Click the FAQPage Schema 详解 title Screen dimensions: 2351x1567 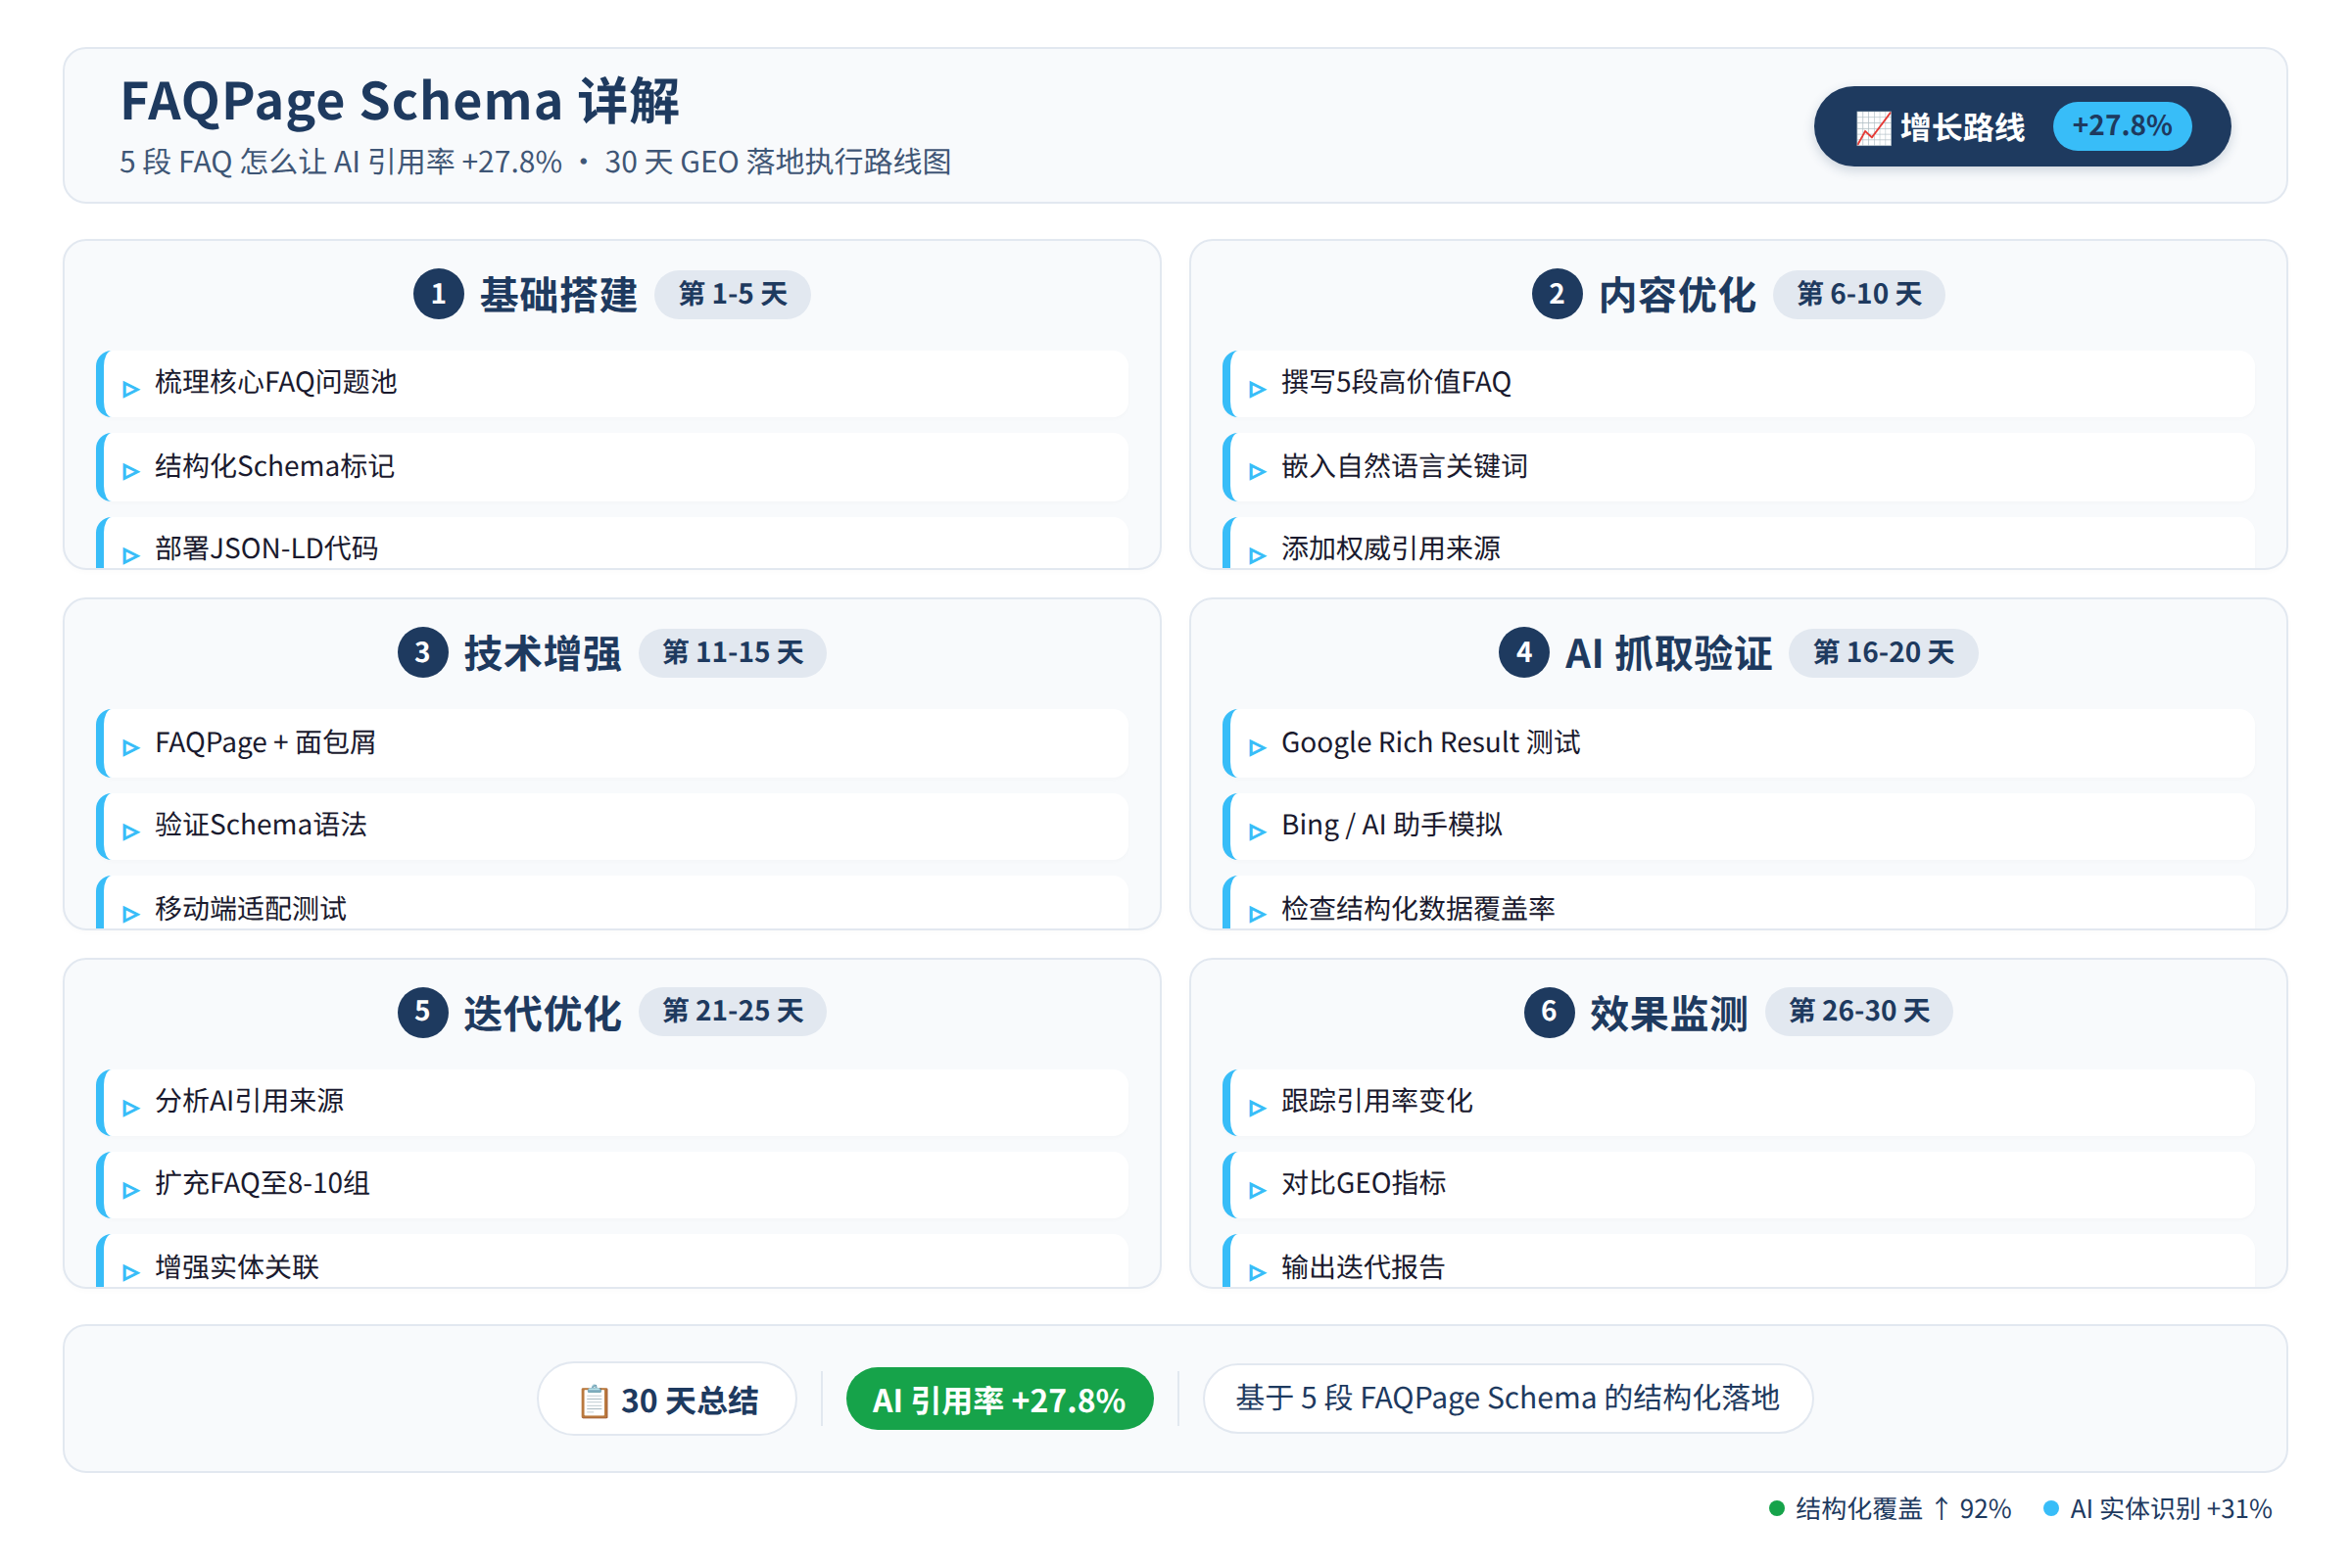coord(400,100)
